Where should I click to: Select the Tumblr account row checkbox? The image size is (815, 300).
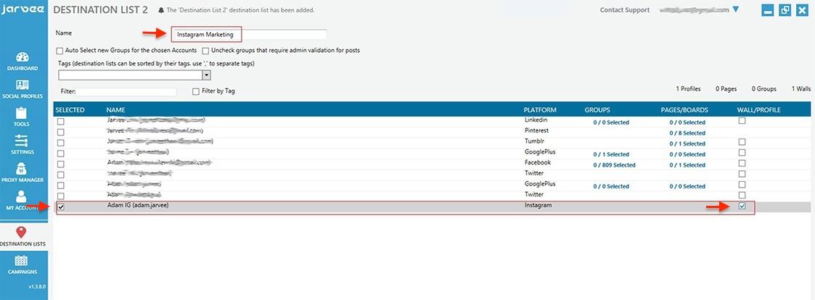[61, 143]
